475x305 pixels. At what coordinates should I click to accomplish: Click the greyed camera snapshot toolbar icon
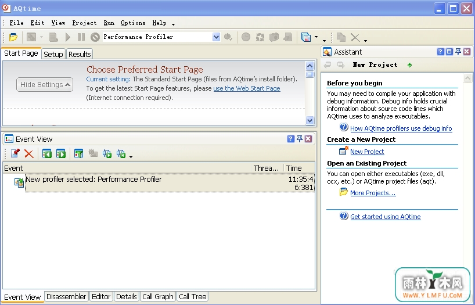point(274,37)
